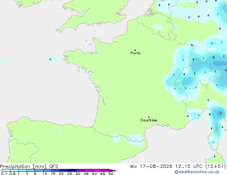The width and height of the screenshot is (227, 175).
Task: Click the Dourbies location dot marker
Action: (149, 117)
